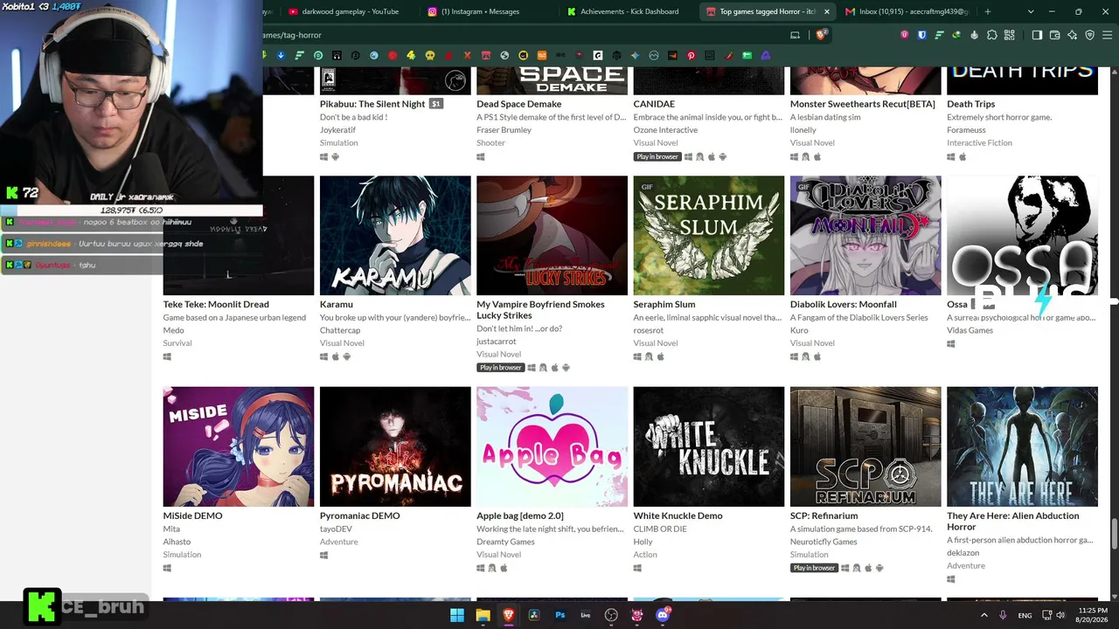Viewport: 1119px width, 629px height.
Task: Click Android platform icon under Karamu
Action: (347, 356)
